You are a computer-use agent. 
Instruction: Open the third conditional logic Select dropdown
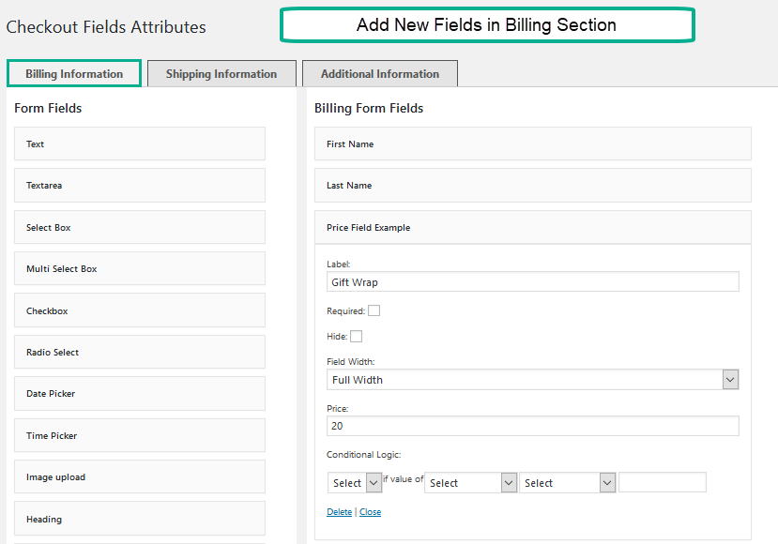click(x=567, y=483)
